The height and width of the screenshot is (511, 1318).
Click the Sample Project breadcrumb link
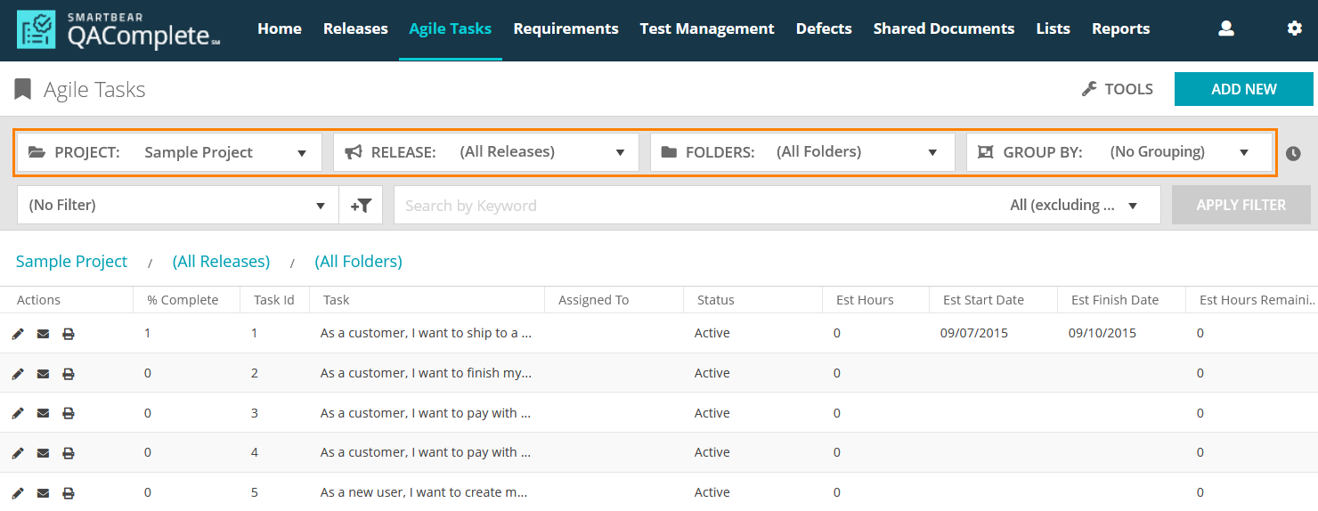(72, 262)
